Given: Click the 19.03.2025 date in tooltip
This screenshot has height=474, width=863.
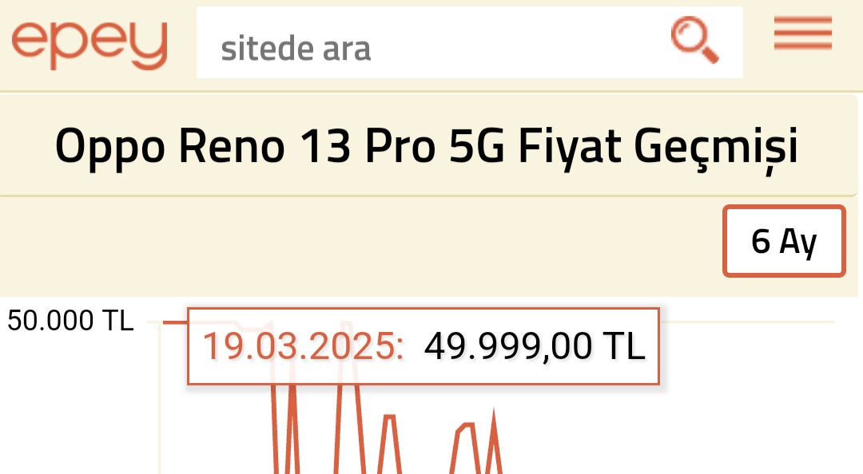Looking at the screenshot, I should [303, 346].
